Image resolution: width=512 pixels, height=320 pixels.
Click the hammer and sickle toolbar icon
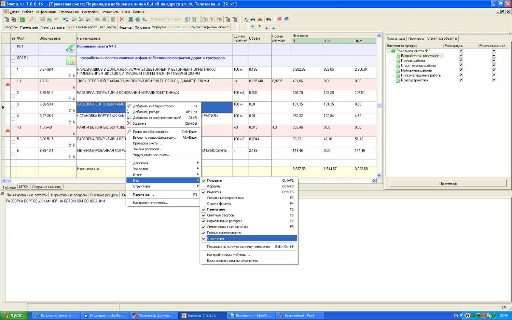click(x=246, y=19)
